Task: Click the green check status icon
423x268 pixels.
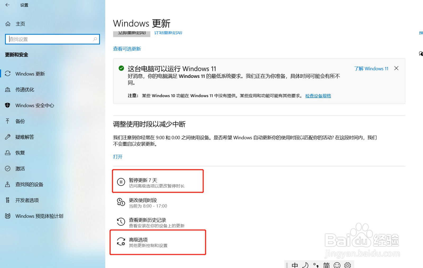Action: click(121, 68)
